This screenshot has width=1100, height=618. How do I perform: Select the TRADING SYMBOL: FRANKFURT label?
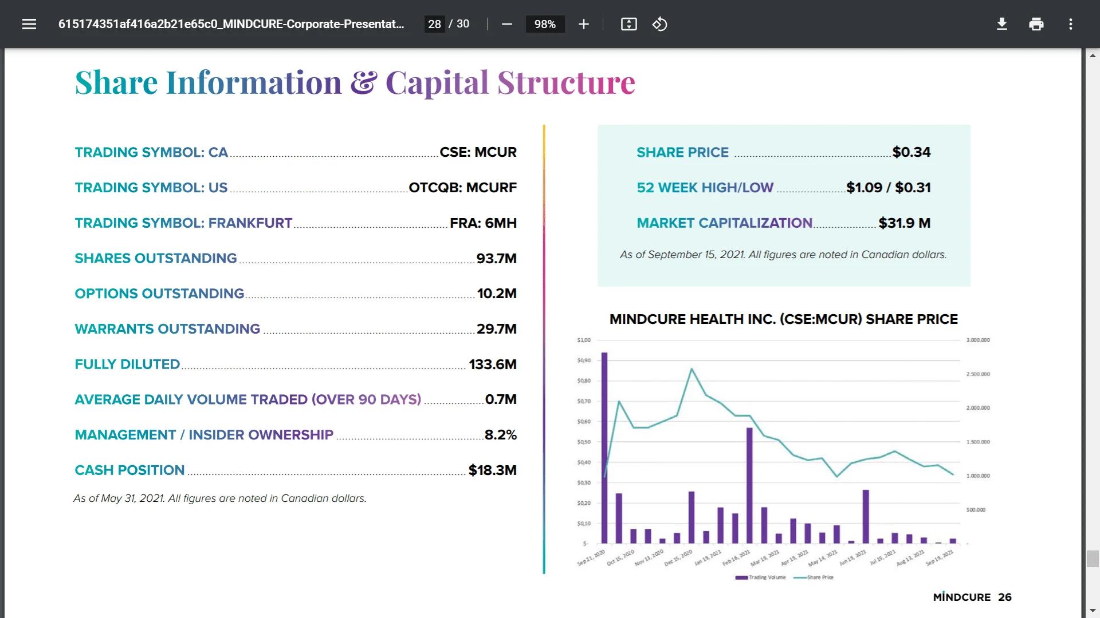point(183,223)
